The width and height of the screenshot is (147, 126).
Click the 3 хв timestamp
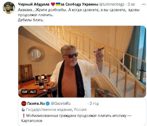pyautogui.click(x=131, y=4)
